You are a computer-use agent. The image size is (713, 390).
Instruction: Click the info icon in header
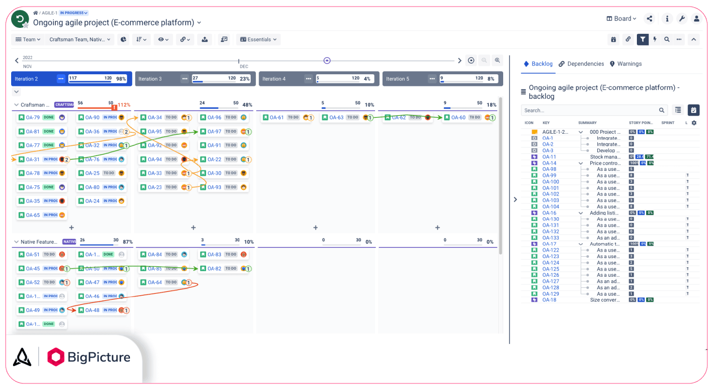point(667,19)
